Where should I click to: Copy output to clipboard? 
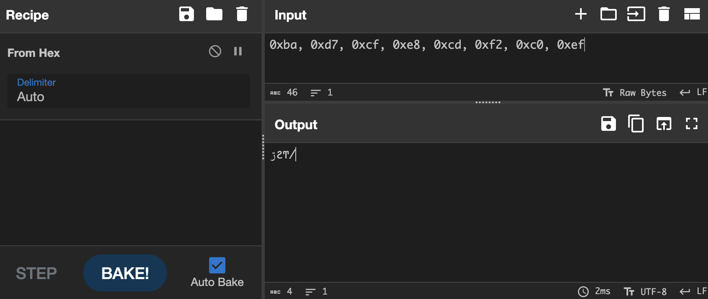636,124
